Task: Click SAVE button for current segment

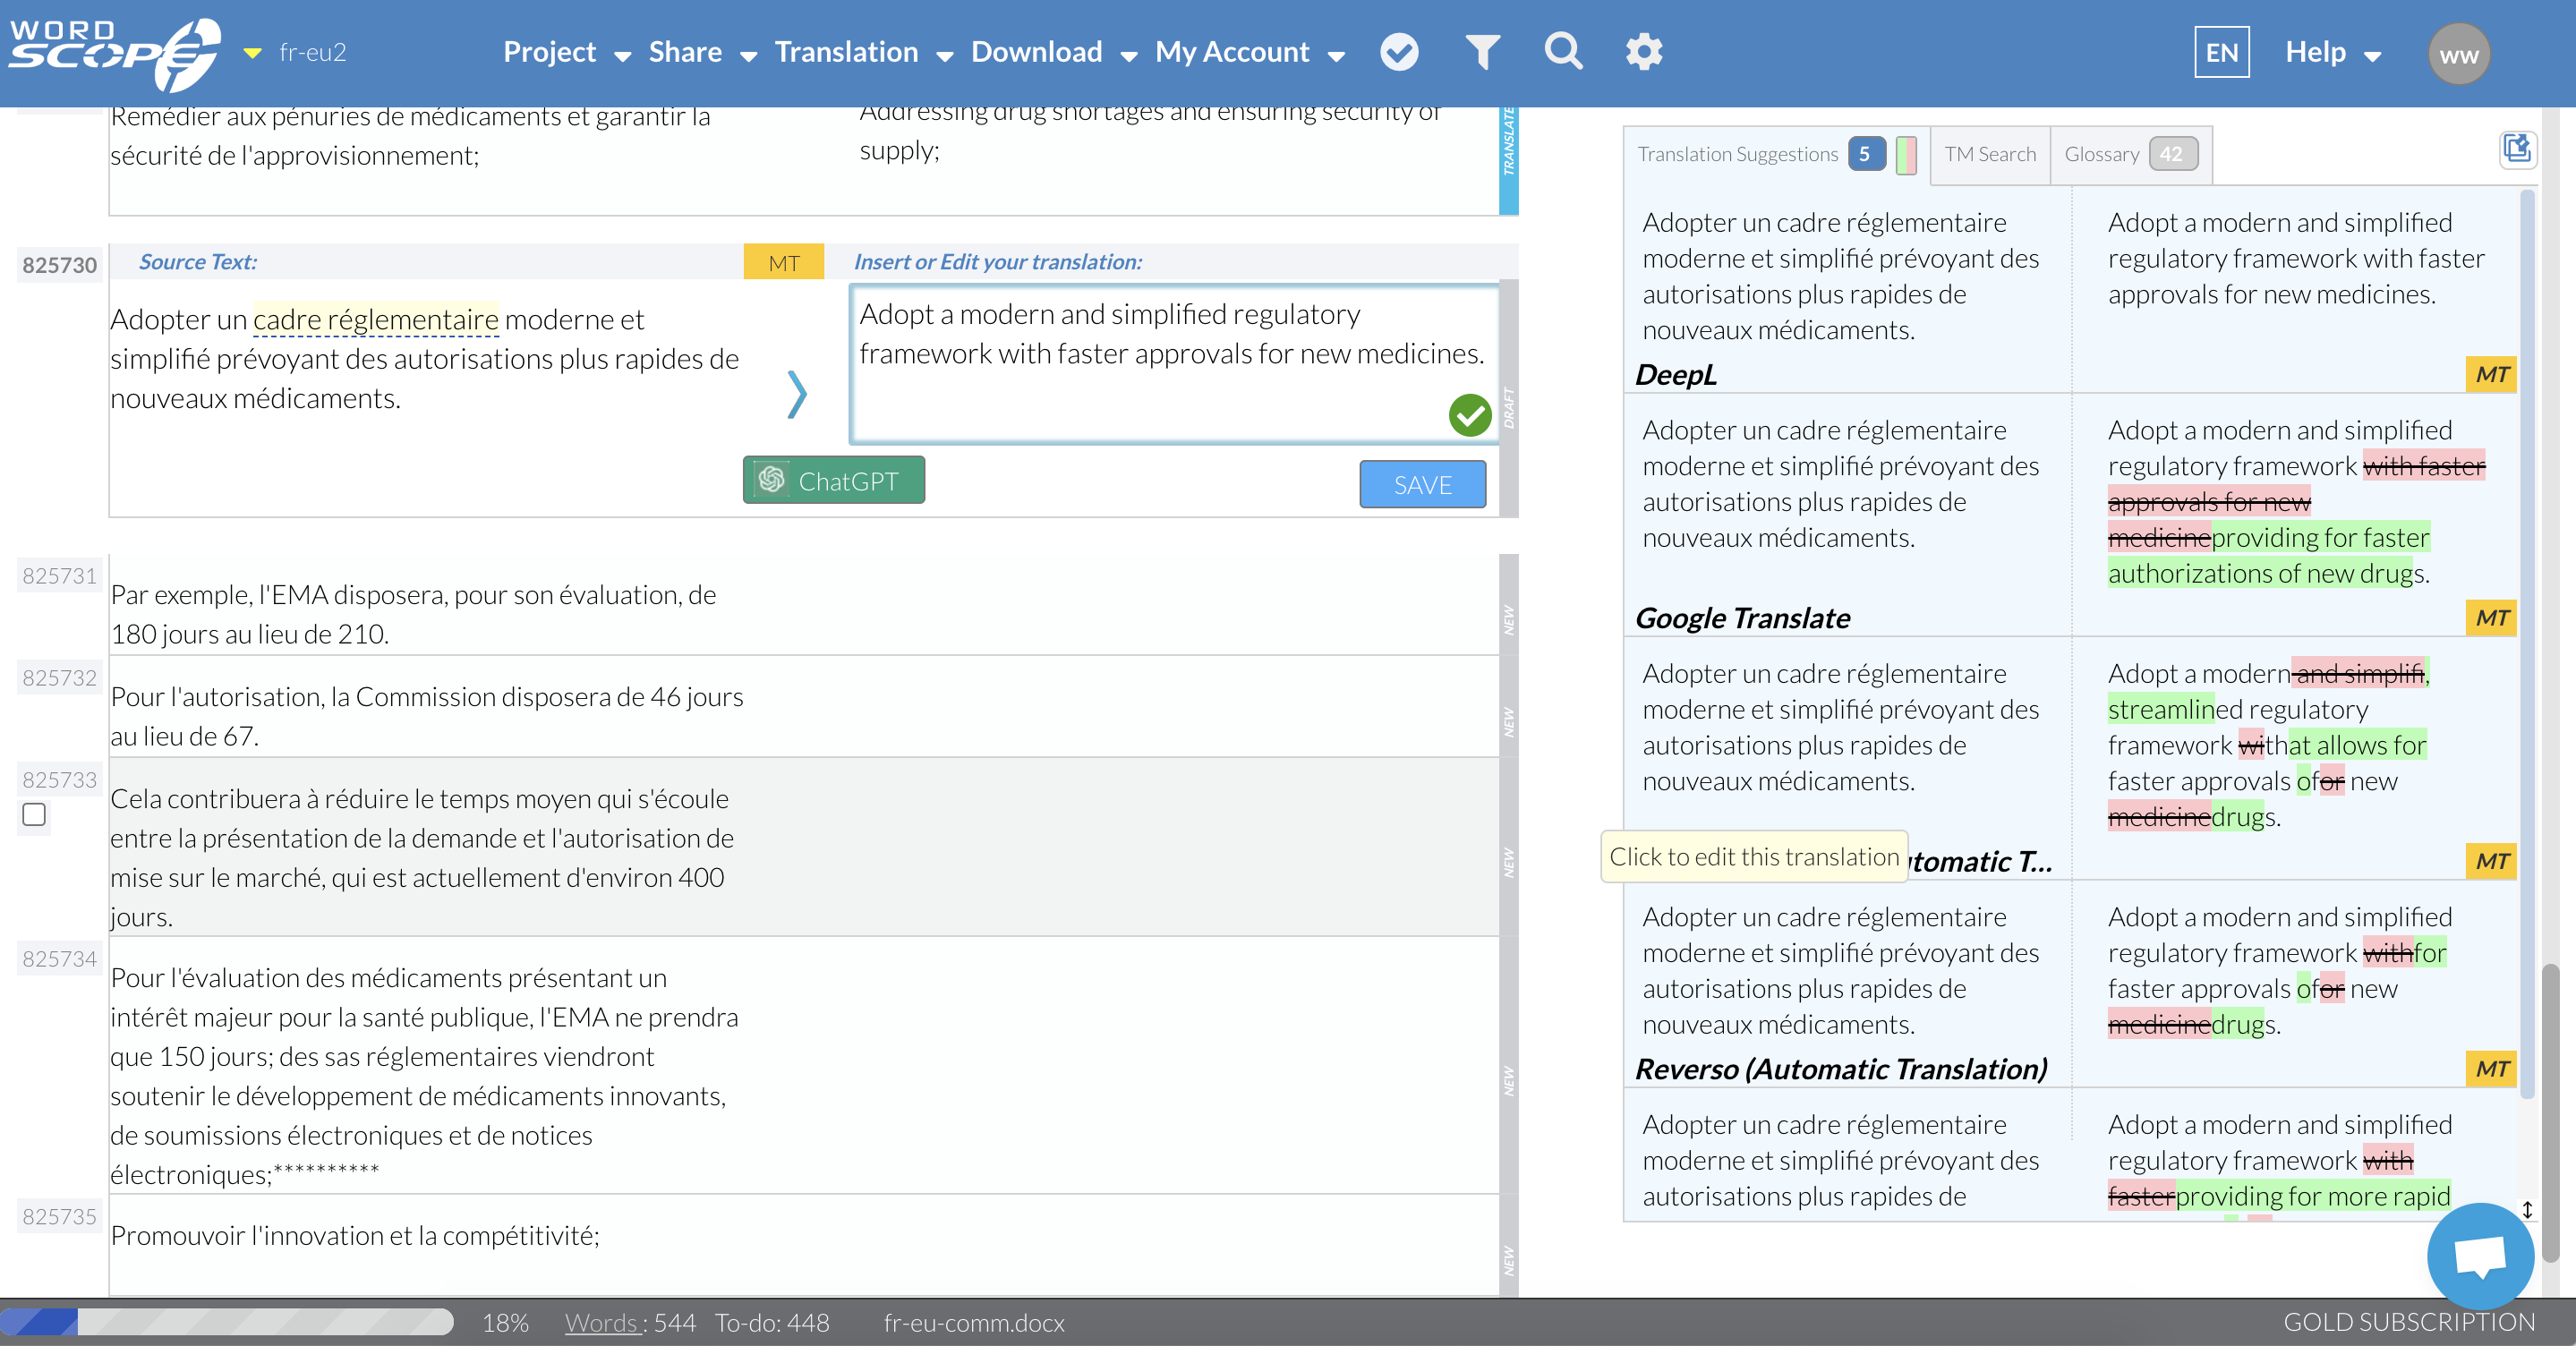Action: click(1422, 484)
